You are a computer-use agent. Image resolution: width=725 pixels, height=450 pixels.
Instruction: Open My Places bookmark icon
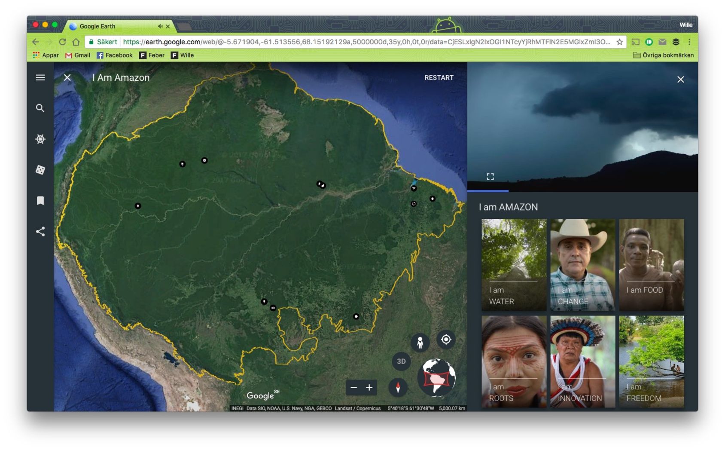click(40, 201)
